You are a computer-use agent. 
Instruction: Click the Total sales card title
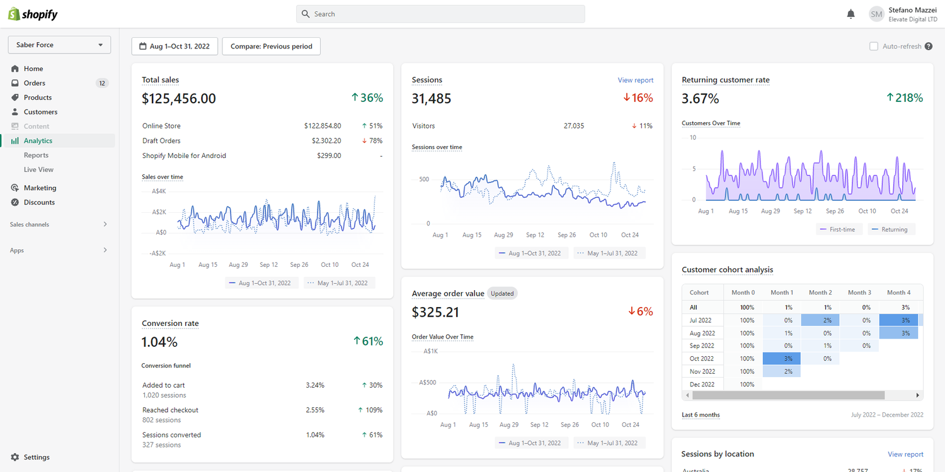point(160,80)
